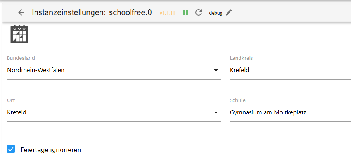Click the Landkreis field label
This screenshot has height=154, width=351.
pyautogui.click(x=241, y=58)
